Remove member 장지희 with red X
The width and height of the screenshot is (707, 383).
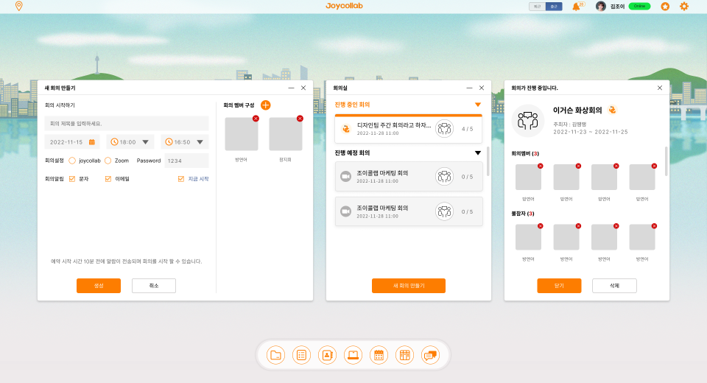pos(300,119)
